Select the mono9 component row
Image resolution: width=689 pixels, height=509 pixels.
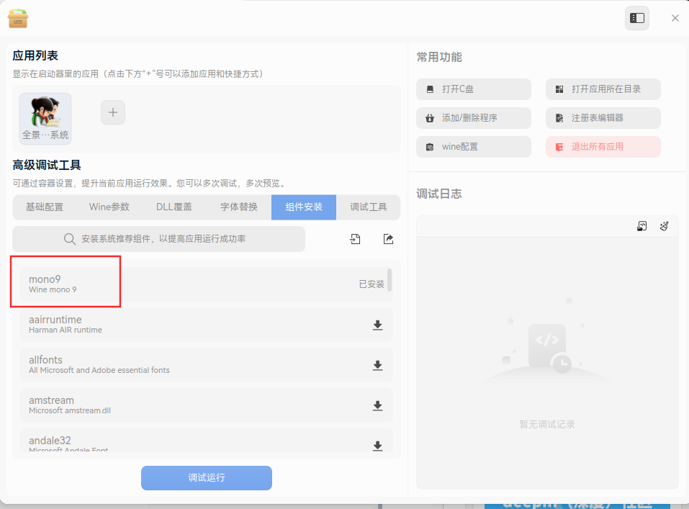coord(206,284)
